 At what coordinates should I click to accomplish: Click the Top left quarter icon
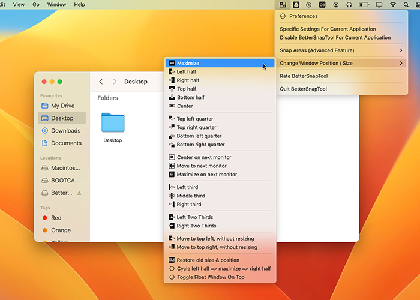[172, 119]
